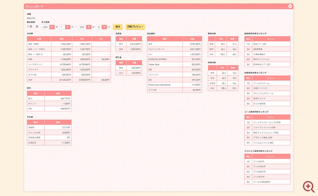Select the JCB payment row

click(174, 80)
